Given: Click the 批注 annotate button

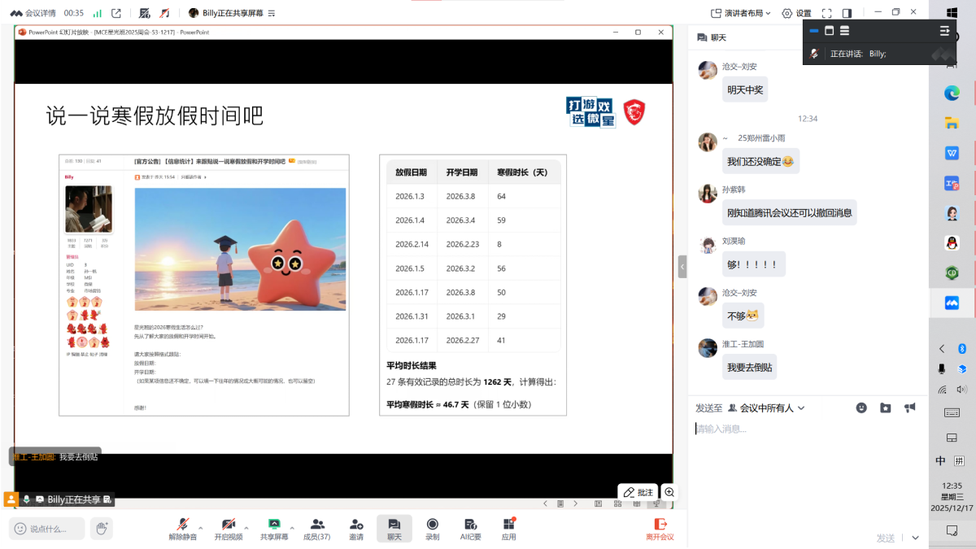Looking at the screenshot, I should tap(638, 492).
